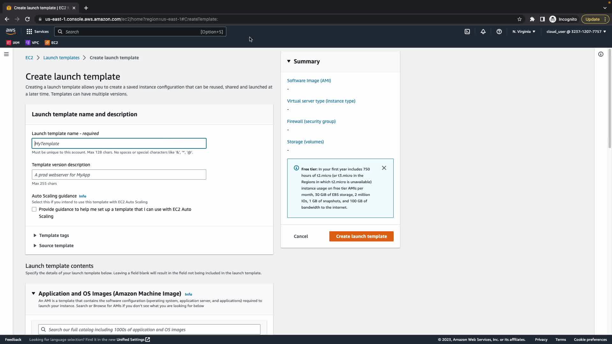Go to Launch templates breadcrumb
Image resolution: width=612 pixels, height=344 pixels.
point(61,58)
